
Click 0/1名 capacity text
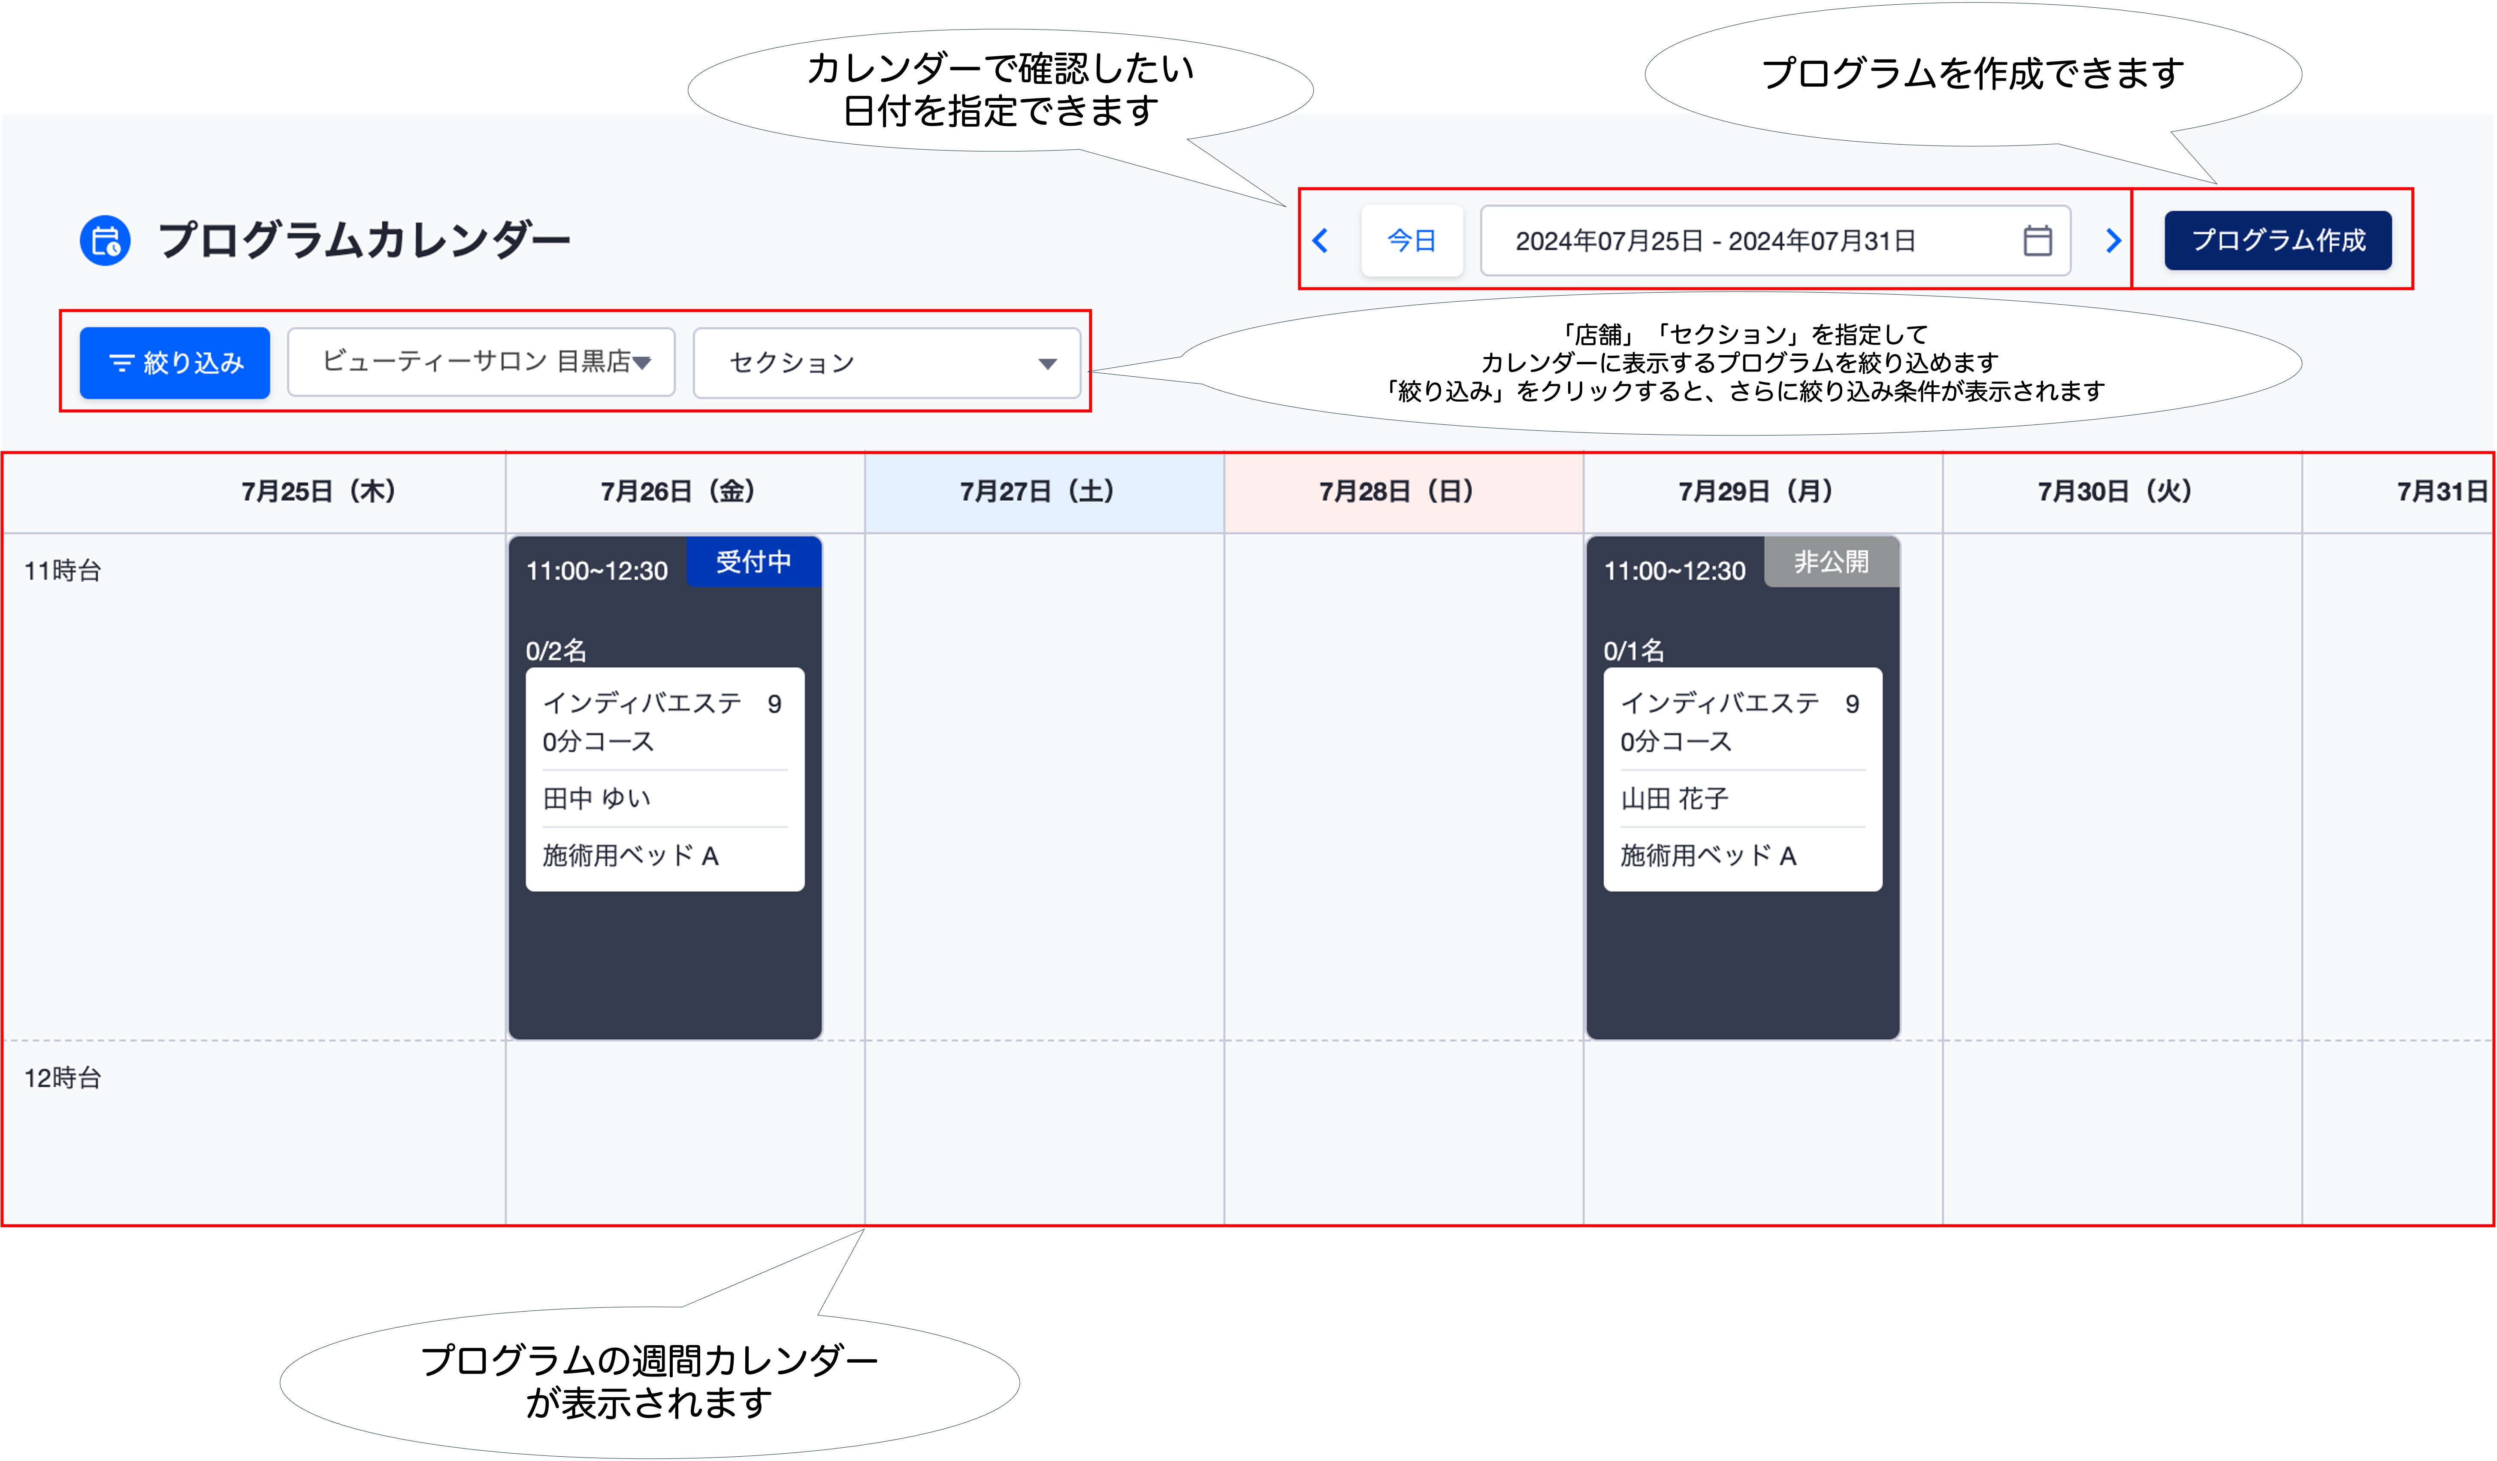tap(1634, 651)
